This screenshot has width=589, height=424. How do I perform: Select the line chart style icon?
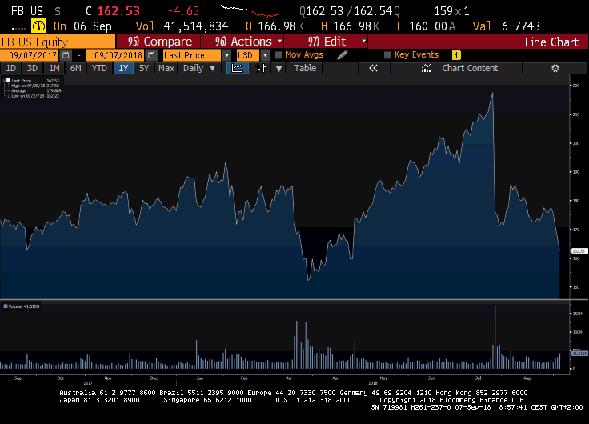point(238,68)
